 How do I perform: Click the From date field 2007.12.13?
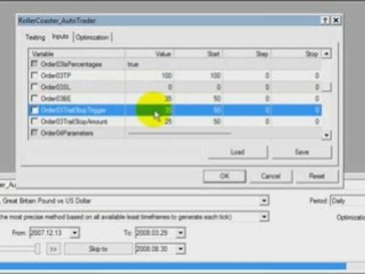[x=50, y=233]
